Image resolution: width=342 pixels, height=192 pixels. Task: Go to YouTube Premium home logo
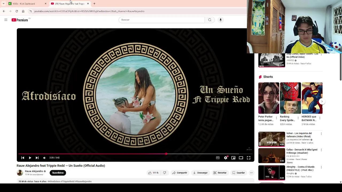[x=20, y=20]
